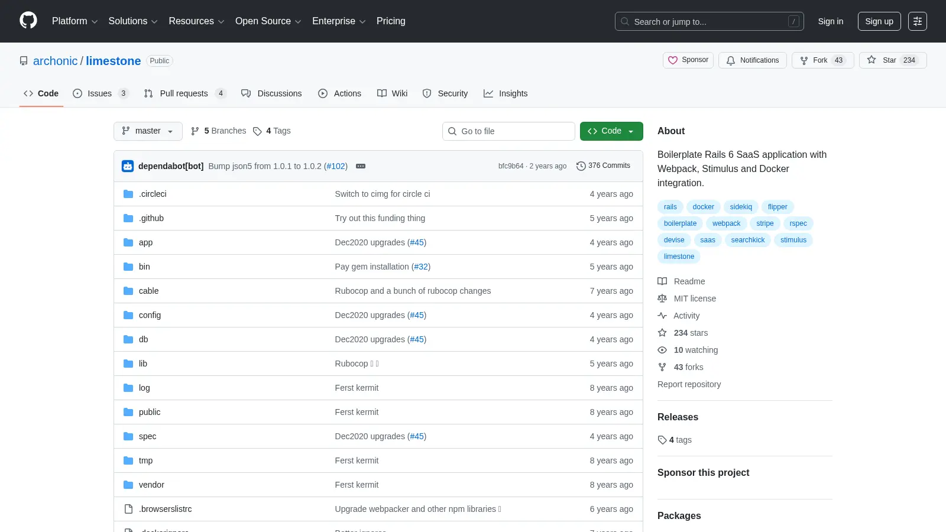Open the green Code dropdown
The width and height of the screenshot is (946, 532).
[x=611, y=131]
